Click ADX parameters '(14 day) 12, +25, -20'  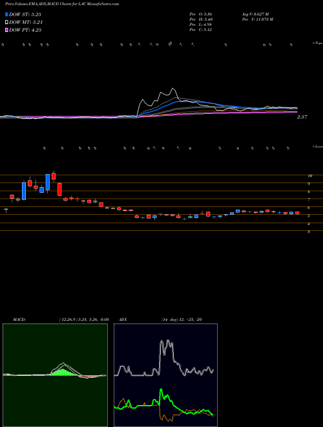(x=182, y=320)
